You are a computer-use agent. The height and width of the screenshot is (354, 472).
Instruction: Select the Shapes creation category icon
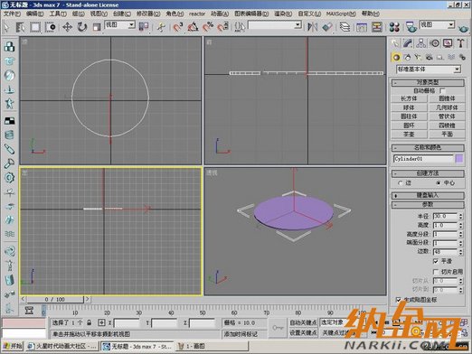click(x=407, y=57)
